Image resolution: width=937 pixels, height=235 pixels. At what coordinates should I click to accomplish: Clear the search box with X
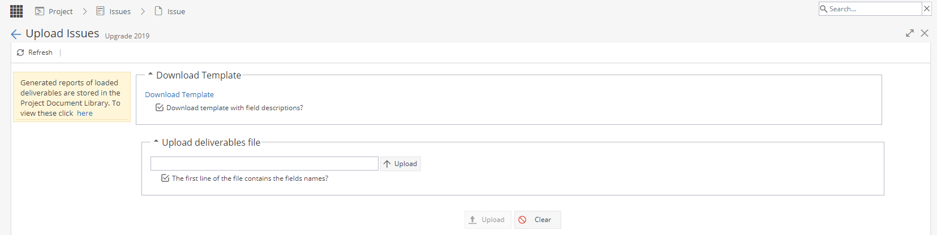[x=926, y=8]
